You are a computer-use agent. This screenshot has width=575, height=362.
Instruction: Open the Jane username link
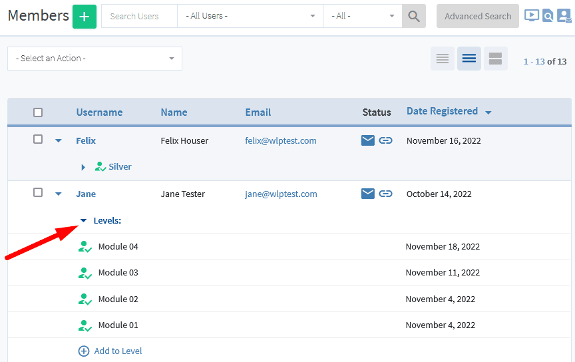click(86, 194)
